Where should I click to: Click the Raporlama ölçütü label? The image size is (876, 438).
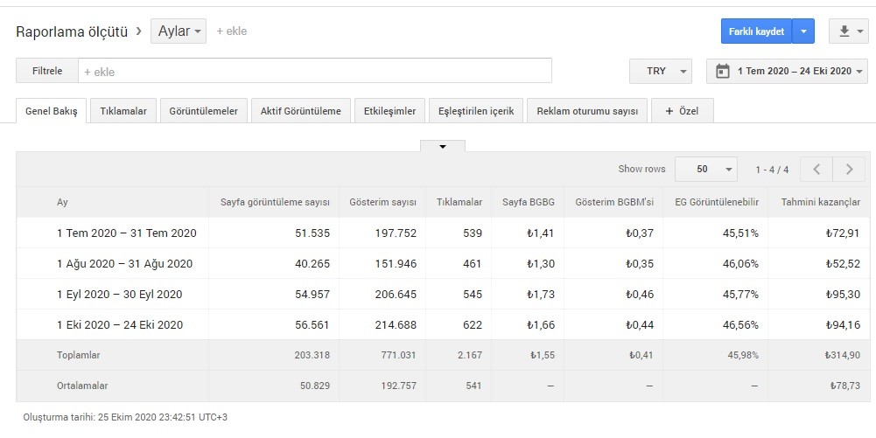click(72, 31)
